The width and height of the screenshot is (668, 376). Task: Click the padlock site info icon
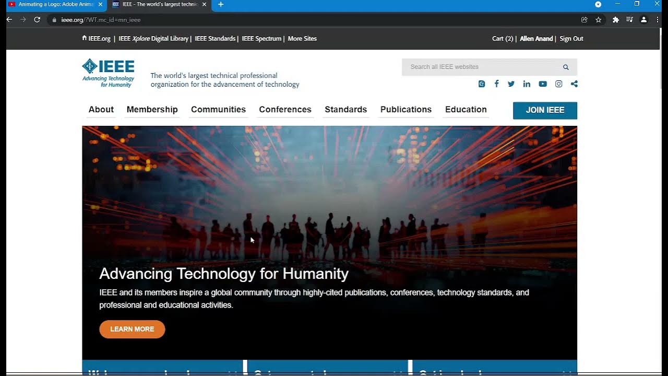pyautogui.click(x=54, y=20)
